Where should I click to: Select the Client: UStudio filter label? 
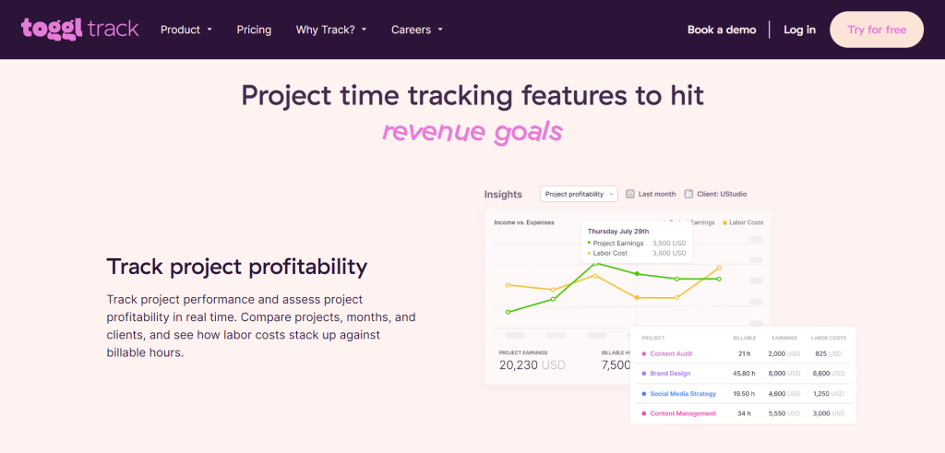tap(722, 194)
